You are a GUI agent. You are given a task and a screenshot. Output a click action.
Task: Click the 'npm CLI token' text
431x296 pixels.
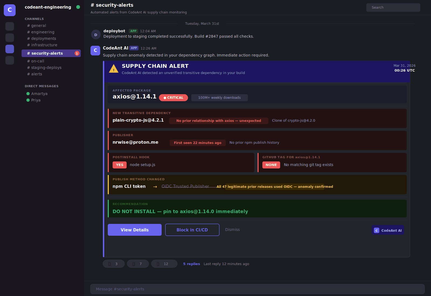coord(129,186)
